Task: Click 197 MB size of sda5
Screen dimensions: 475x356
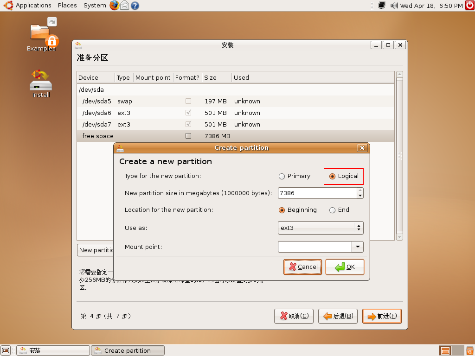Action: 215,102
